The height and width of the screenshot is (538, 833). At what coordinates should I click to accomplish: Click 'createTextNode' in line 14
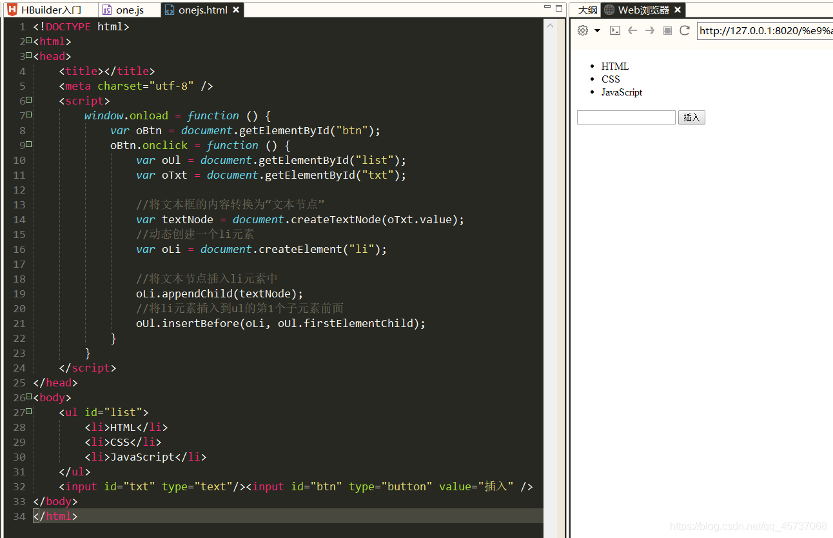(x=335, y=219)
